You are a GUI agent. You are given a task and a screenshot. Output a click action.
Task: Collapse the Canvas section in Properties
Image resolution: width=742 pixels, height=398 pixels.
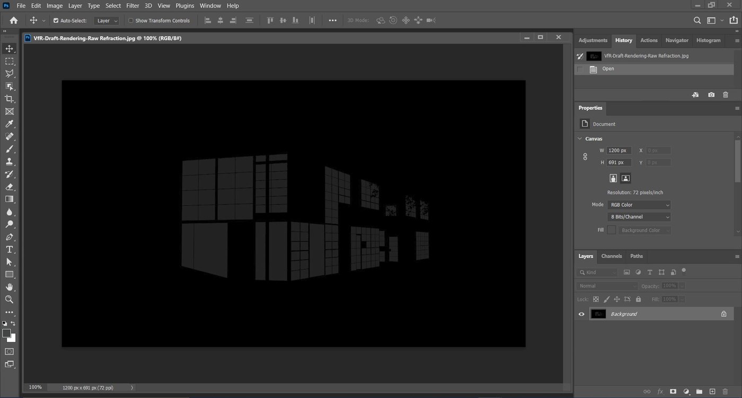point(579,138)
